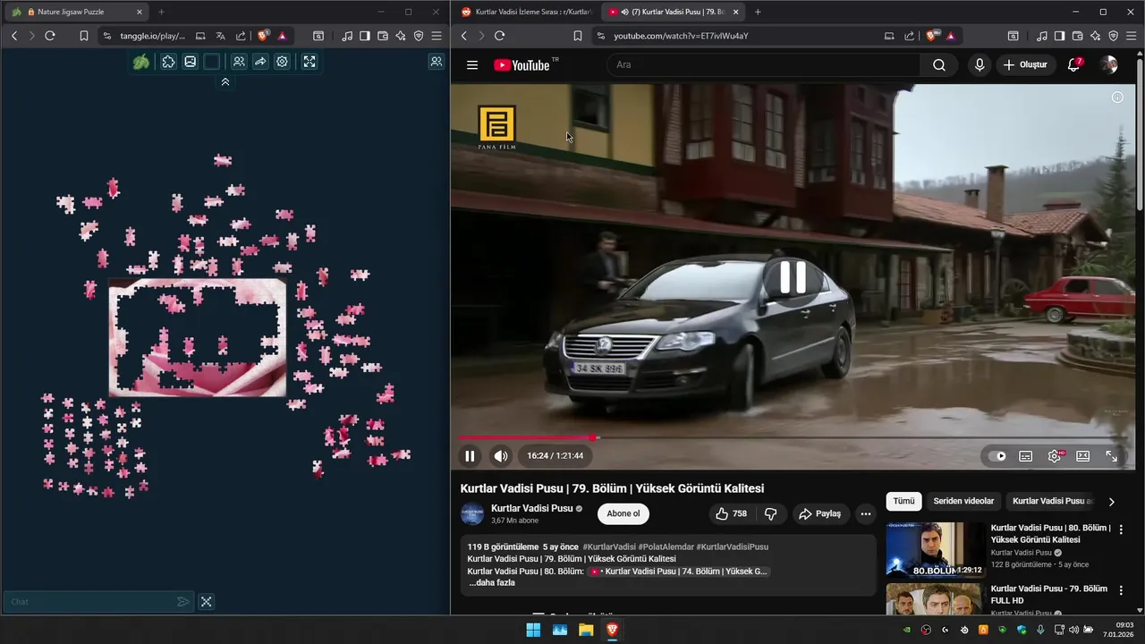Image resolution: width=1145 pixels, height=644 pixels.
Task: Select 'Seriden videolar' filter chip
Action: [x=963, y=501]
